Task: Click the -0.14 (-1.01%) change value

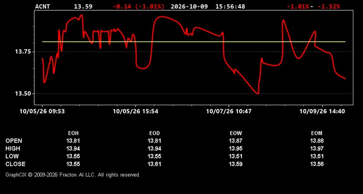Action: (138, 6)
